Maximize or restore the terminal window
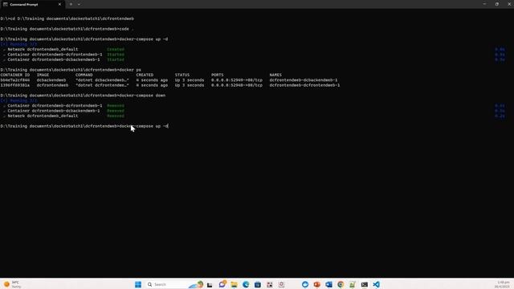The width and height of the screenshot is (514, 289). click(x=497, y=4)
